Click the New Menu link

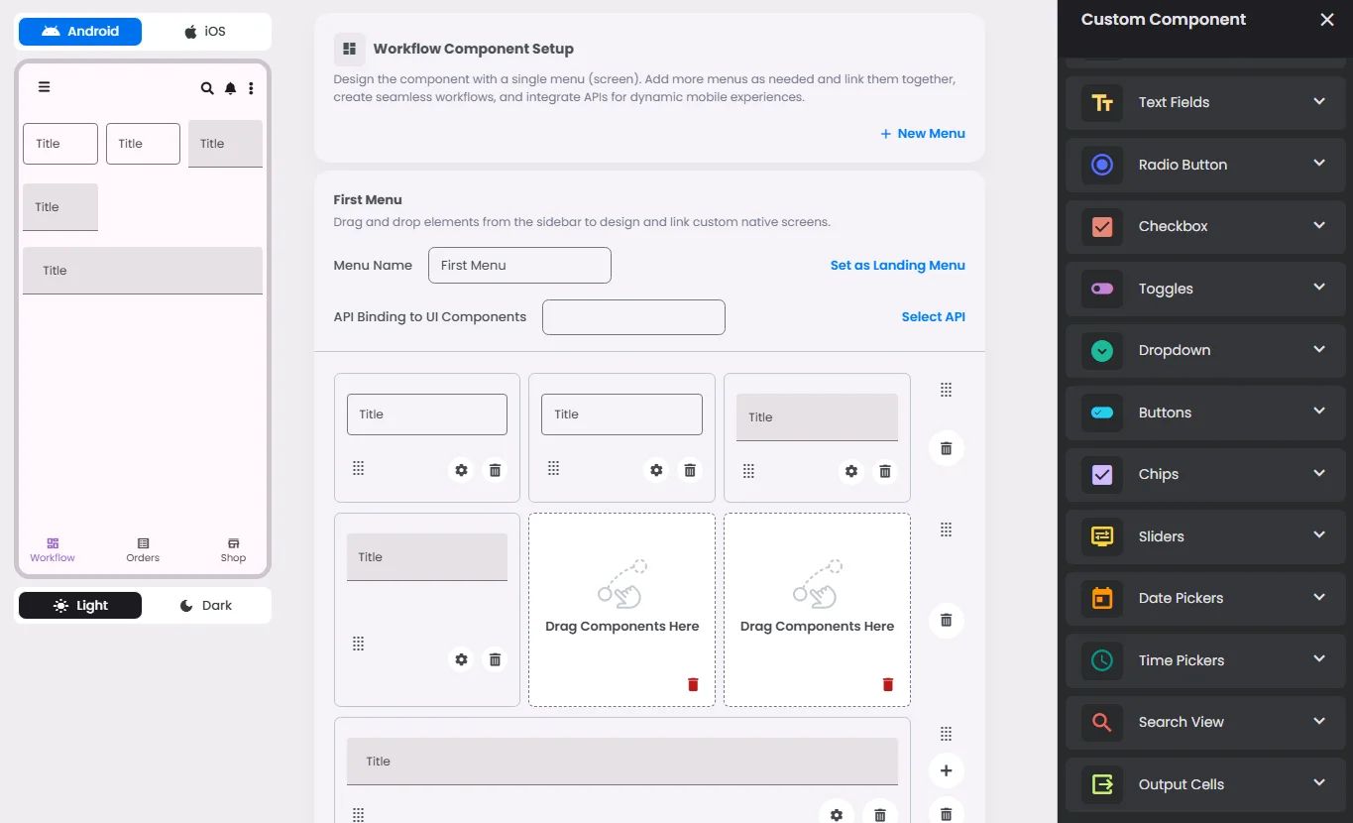(922, 133)
